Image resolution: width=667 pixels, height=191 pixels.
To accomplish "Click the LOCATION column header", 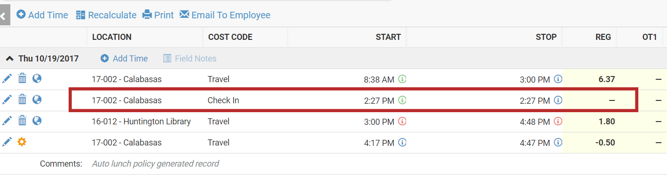I will click(x=112, y=37).
